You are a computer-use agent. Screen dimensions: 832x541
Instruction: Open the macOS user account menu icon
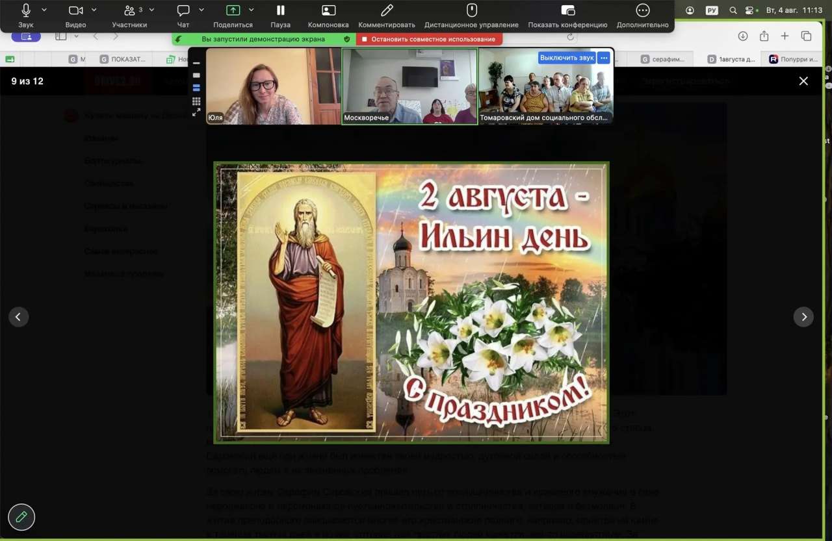[x=690, y=10]
